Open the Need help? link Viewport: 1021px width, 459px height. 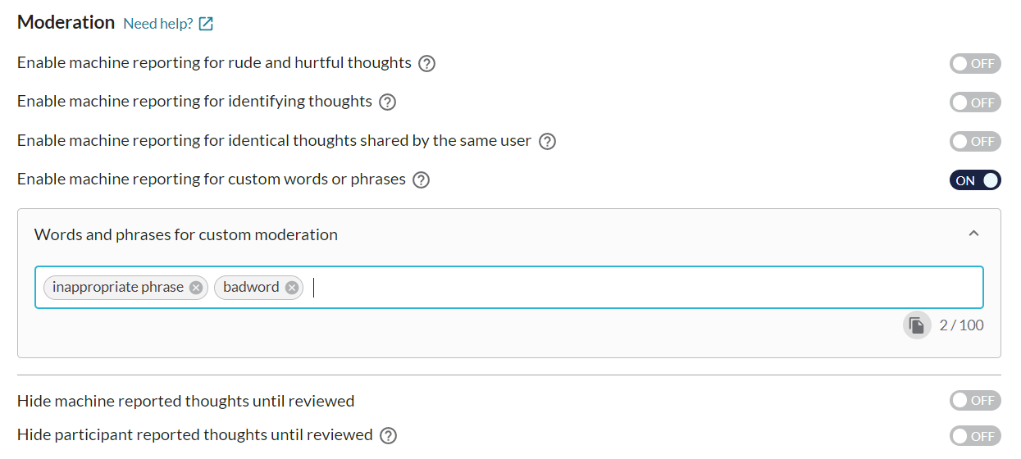click(158, 24)
